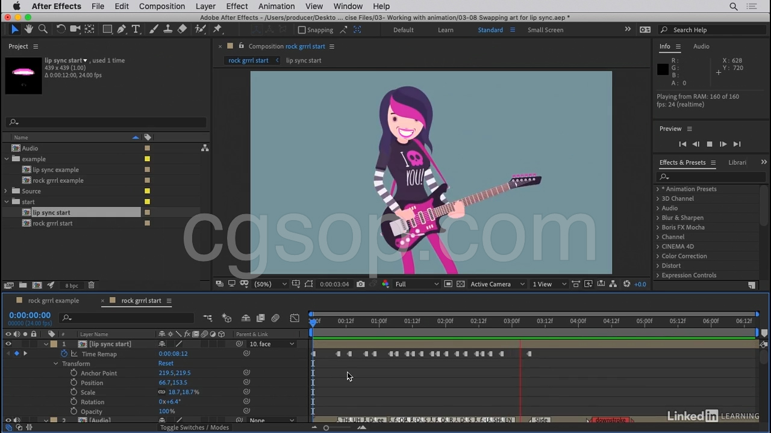Click the black color swatch in Info panel
This screenshot has width=771, height=433.
pos(663,70)
